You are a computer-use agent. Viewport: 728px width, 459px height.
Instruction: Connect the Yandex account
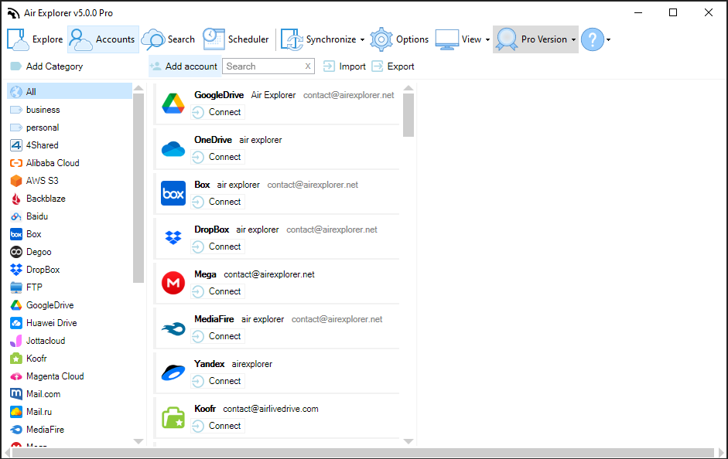(x=217, y=381)
